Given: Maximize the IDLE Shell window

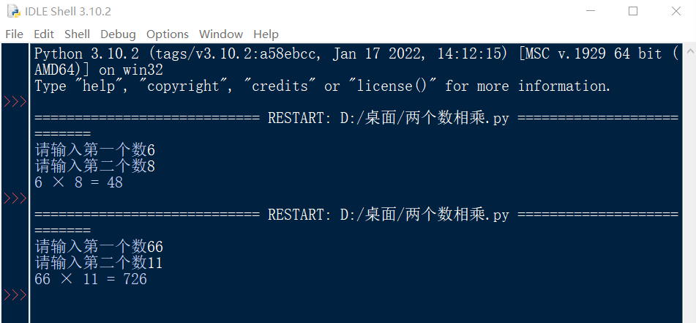Looking at the screenshot, I should coord(633,11).
